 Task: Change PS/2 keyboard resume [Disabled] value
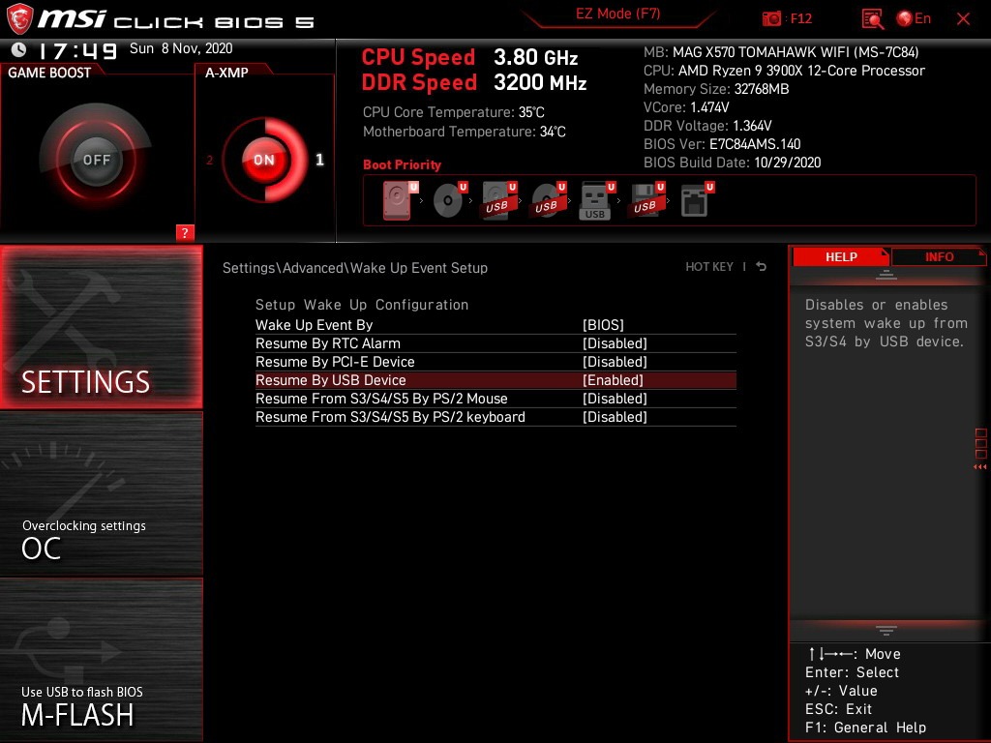pyautogui.click(x=615, y=416)
